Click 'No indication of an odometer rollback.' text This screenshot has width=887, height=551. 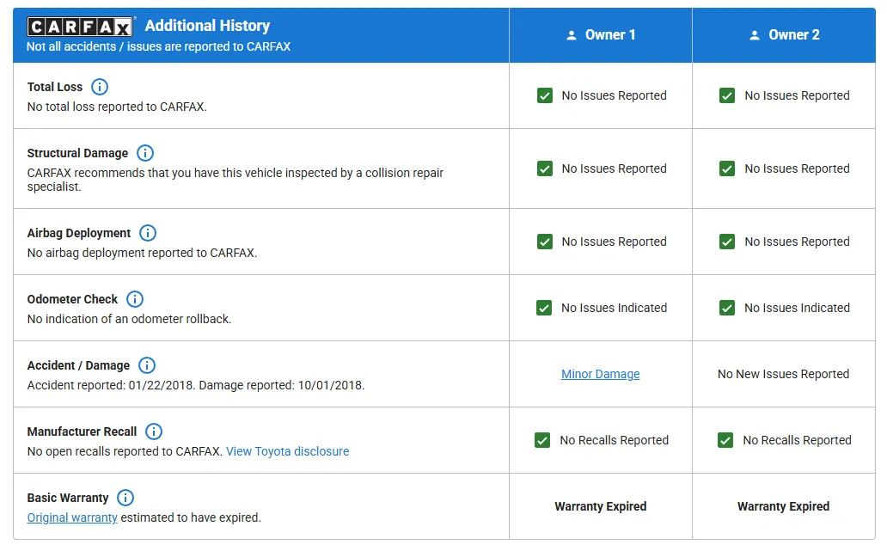pos(129,319)
